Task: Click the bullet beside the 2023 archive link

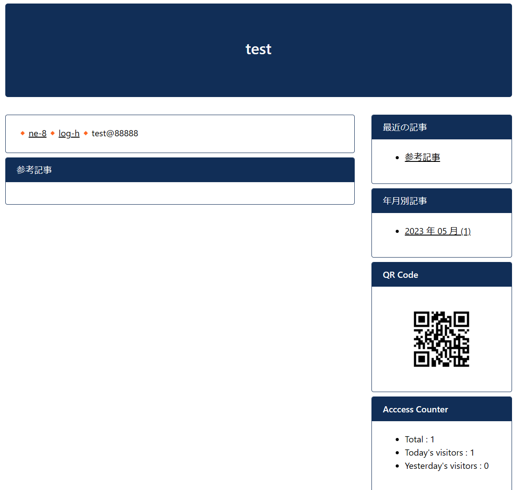Action: tap(397, 232)
